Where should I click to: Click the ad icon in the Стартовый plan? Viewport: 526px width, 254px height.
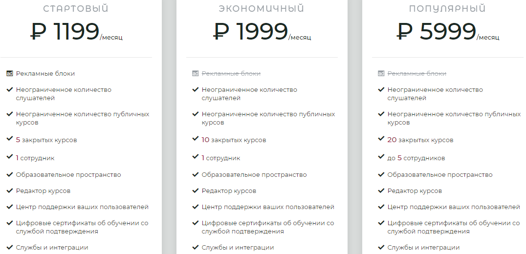pyautogui.click(x=9, y=74)
